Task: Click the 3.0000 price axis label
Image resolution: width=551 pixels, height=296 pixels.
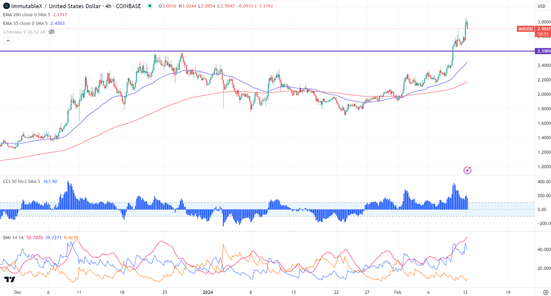Action: coord(544,22)
